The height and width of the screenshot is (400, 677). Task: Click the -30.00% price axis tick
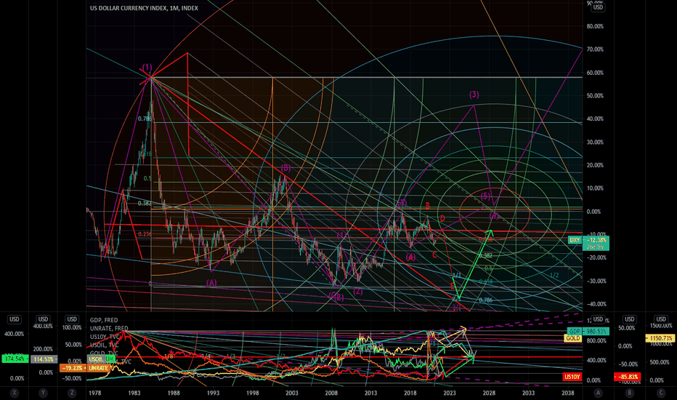pos(596,281)
